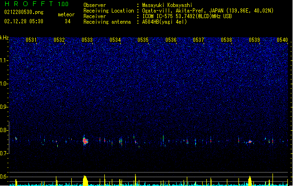Viewport: 293px width, 186px height.
Task: Click the 0534 time marker
Action: point(115,40)
